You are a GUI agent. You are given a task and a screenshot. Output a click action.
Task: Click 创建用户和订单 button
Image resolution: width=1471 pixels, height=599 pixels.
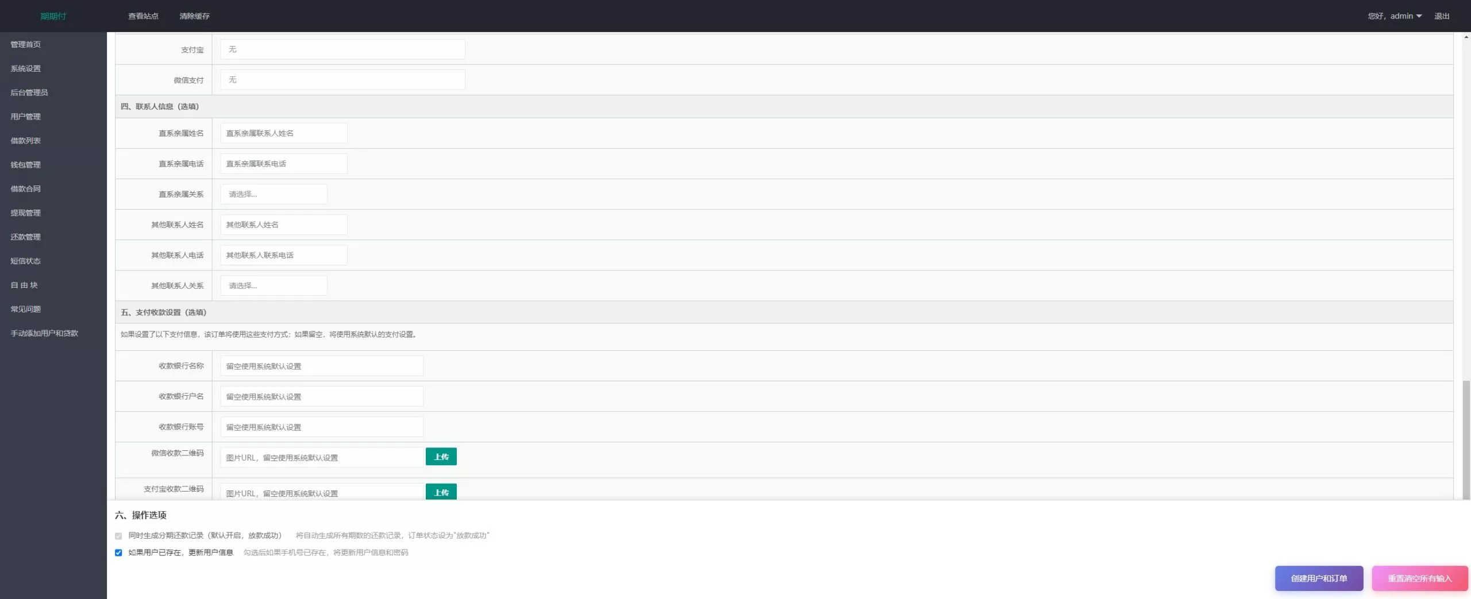1319,578
